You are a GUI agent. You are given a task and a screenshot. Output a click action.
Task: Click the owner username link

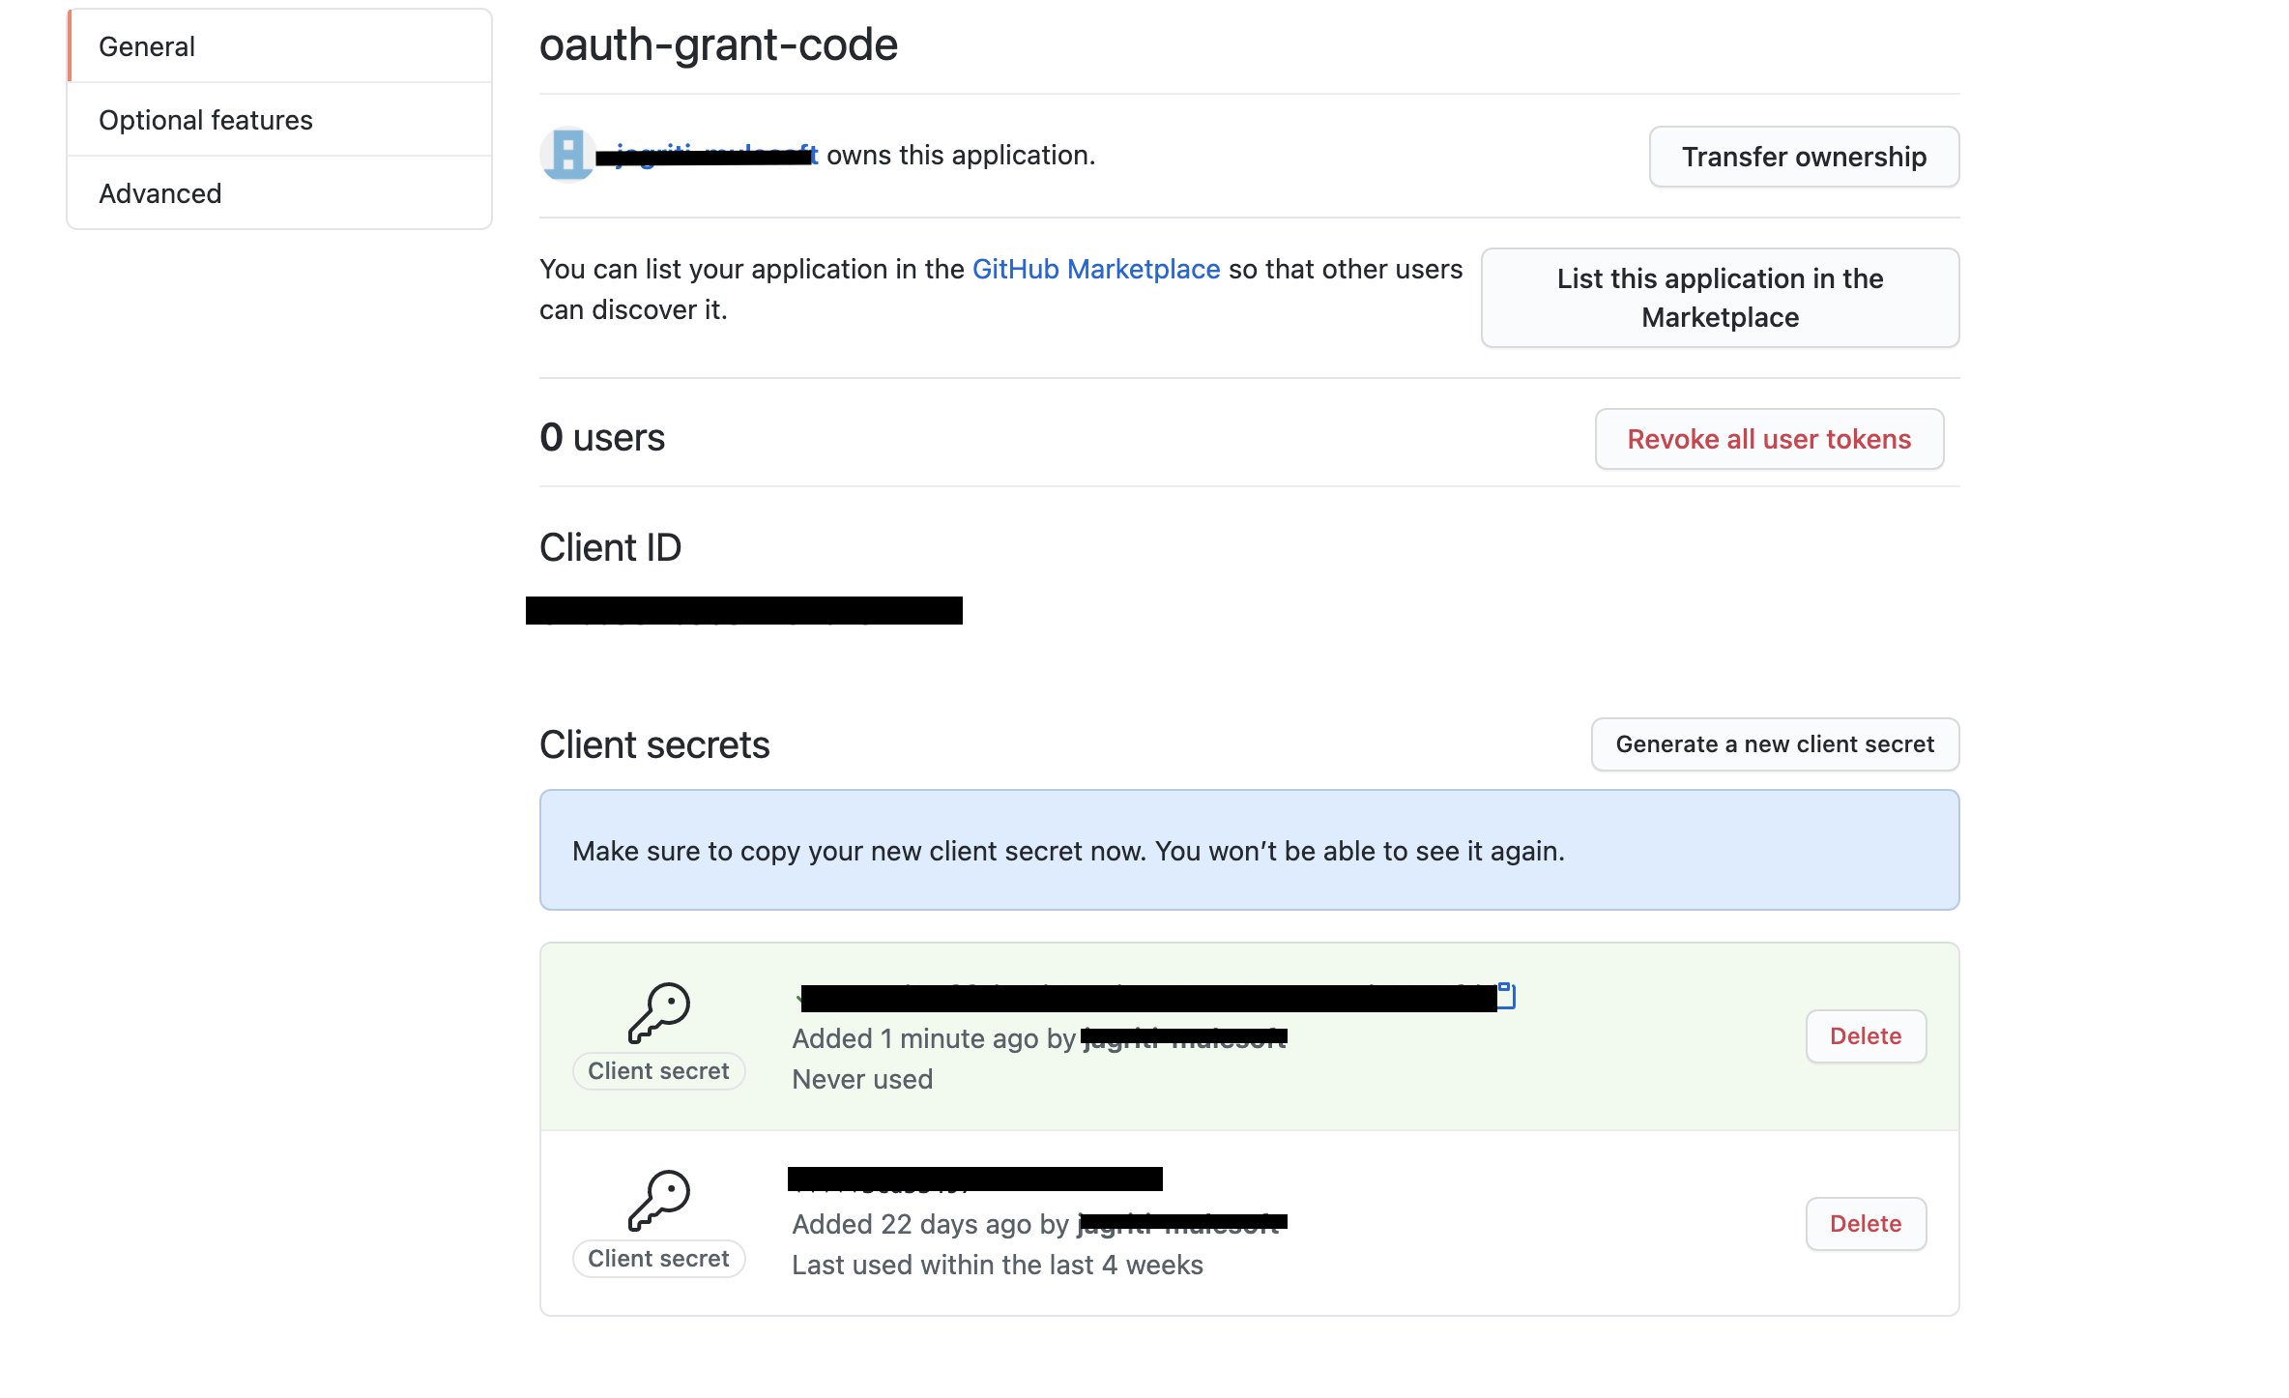click(x=715, y=155)
